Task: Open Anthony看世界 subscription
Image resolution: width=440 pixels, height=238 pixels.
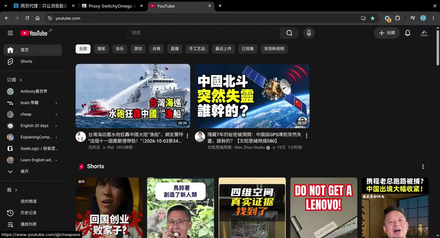Action: 33,91
